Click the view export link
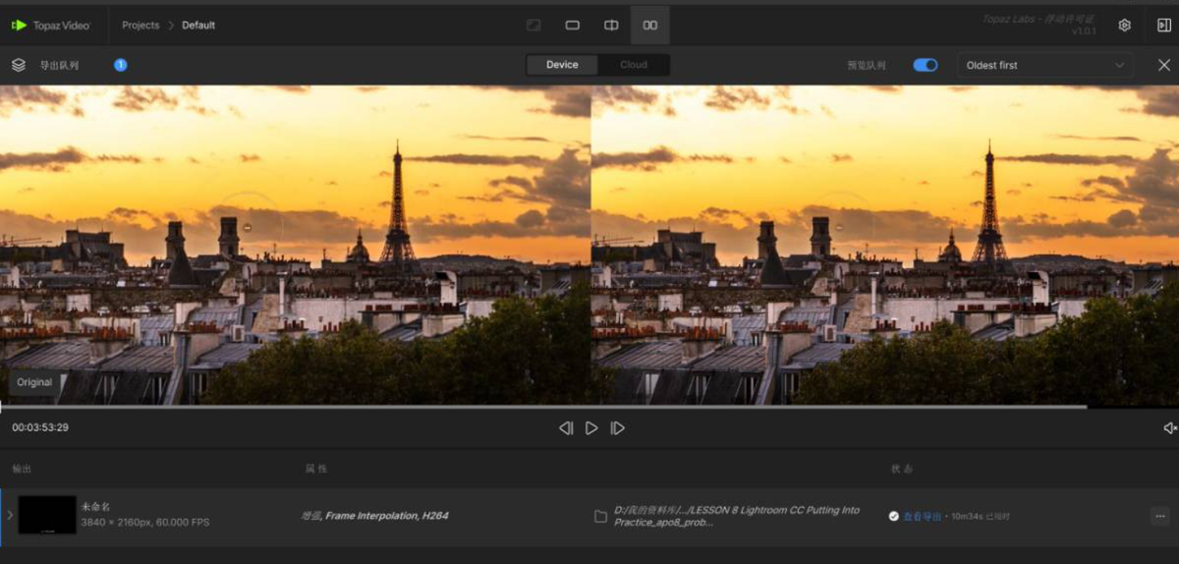This screenshot has height=564, width=1179. 922,516
